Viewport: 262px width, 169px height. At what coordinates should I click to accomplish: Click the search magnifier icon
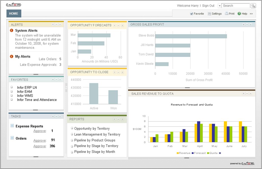tap(253, 6)
